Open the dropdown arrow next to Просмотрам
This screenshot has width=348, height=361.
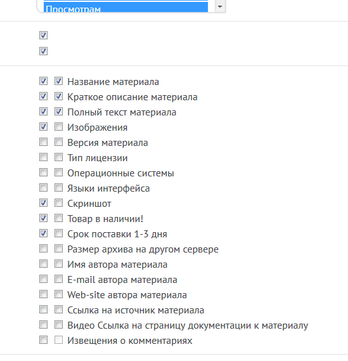point(220,6)
